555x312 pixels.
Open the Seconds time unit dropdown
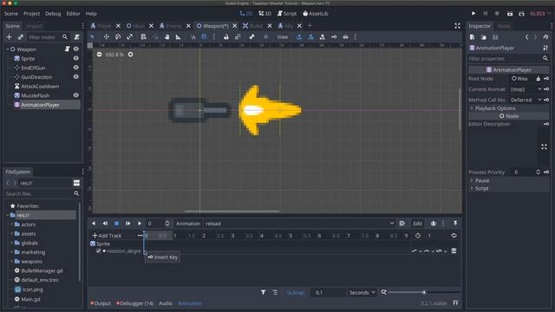[362, 293]
